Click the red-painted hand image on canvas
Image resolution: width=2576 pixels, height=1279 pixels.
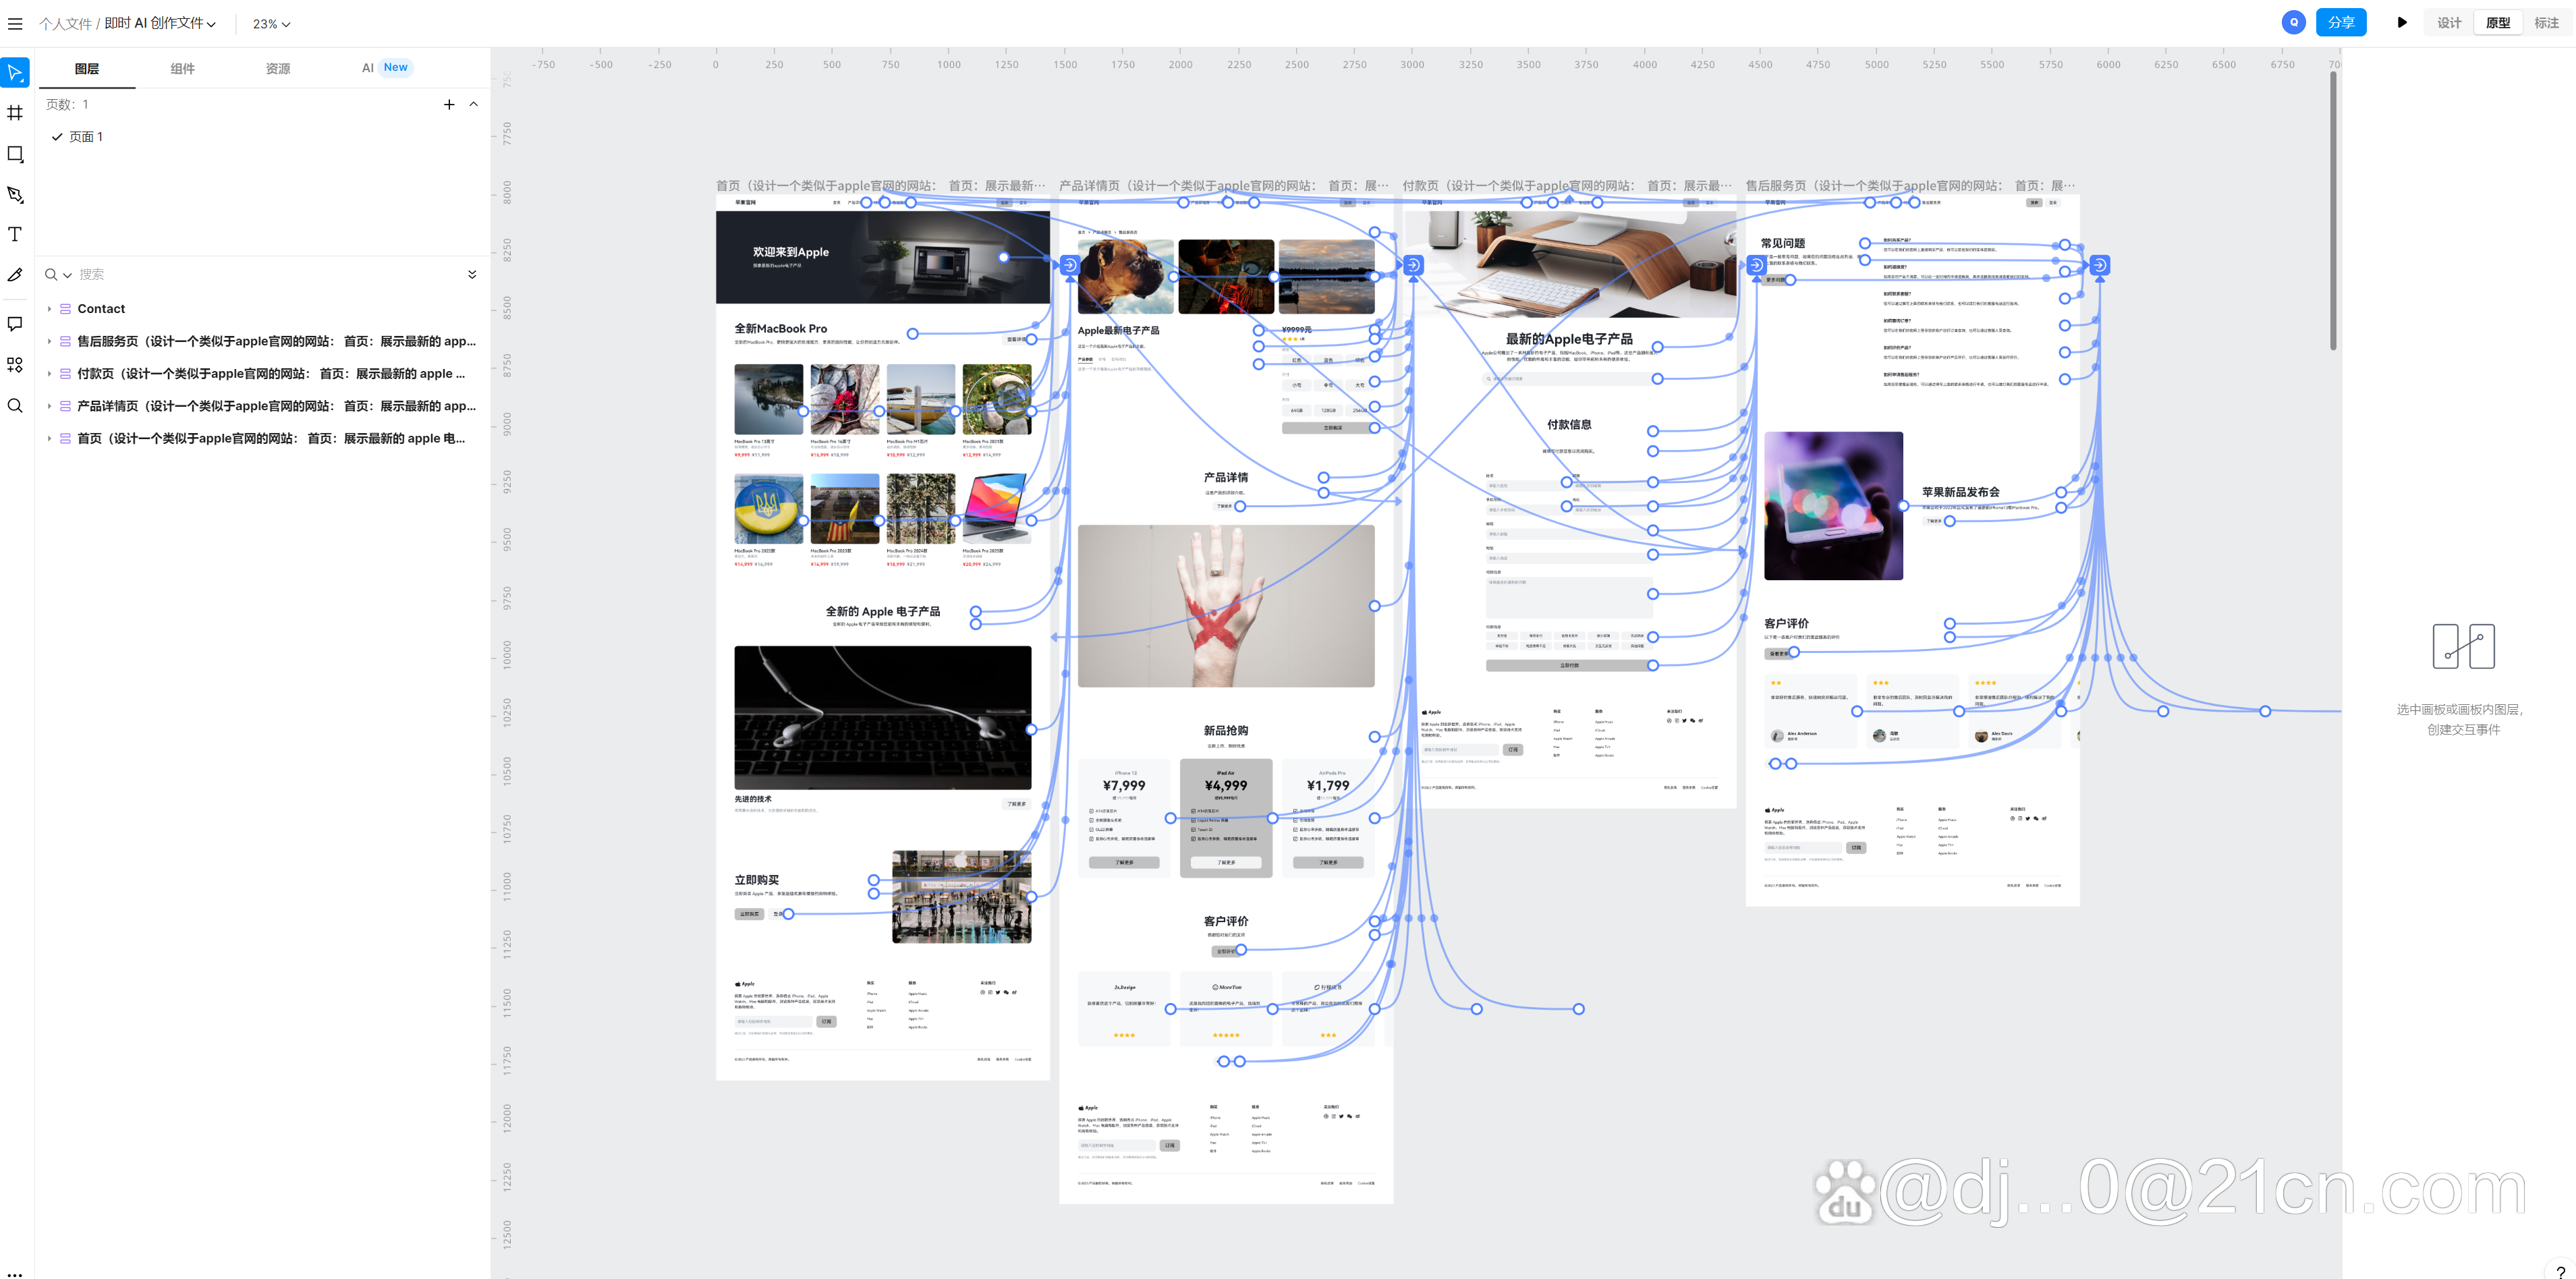(x=1226, y=606)
